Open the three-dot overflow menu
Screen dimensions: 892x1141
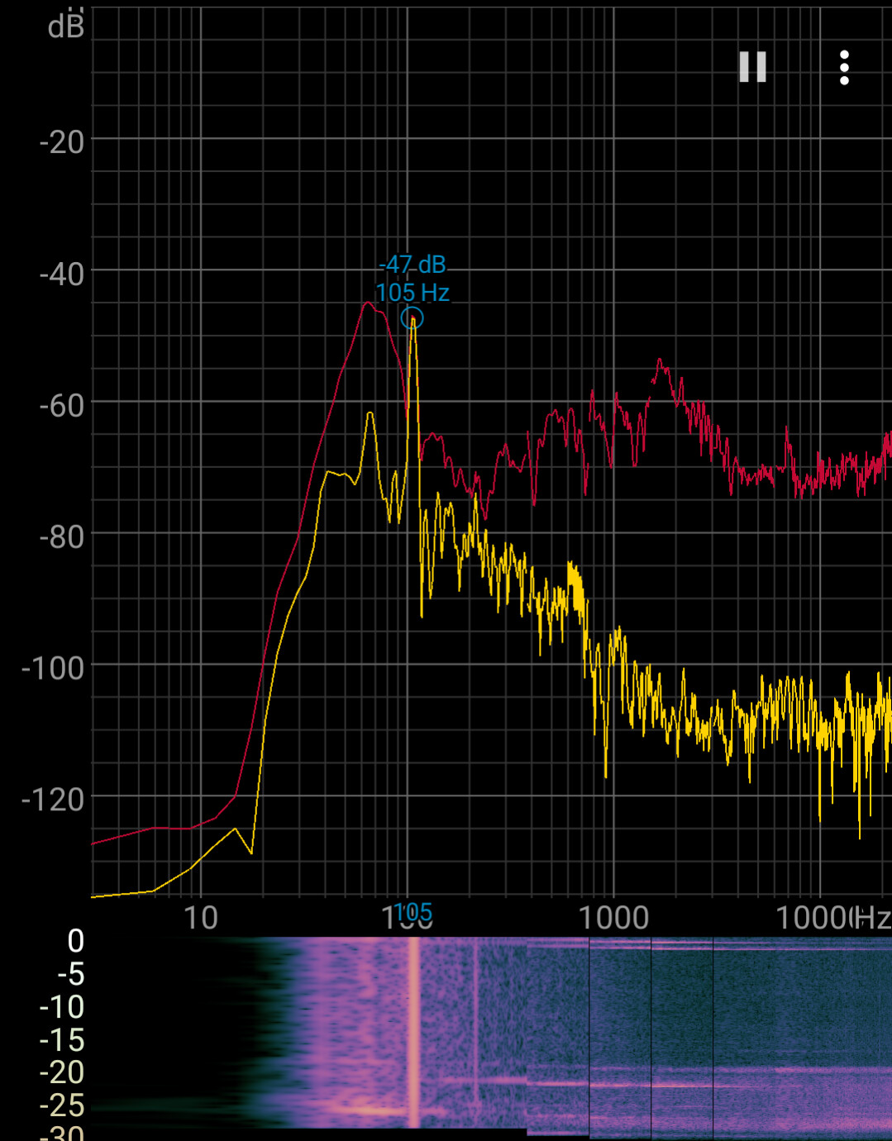(x=844, y=68)
